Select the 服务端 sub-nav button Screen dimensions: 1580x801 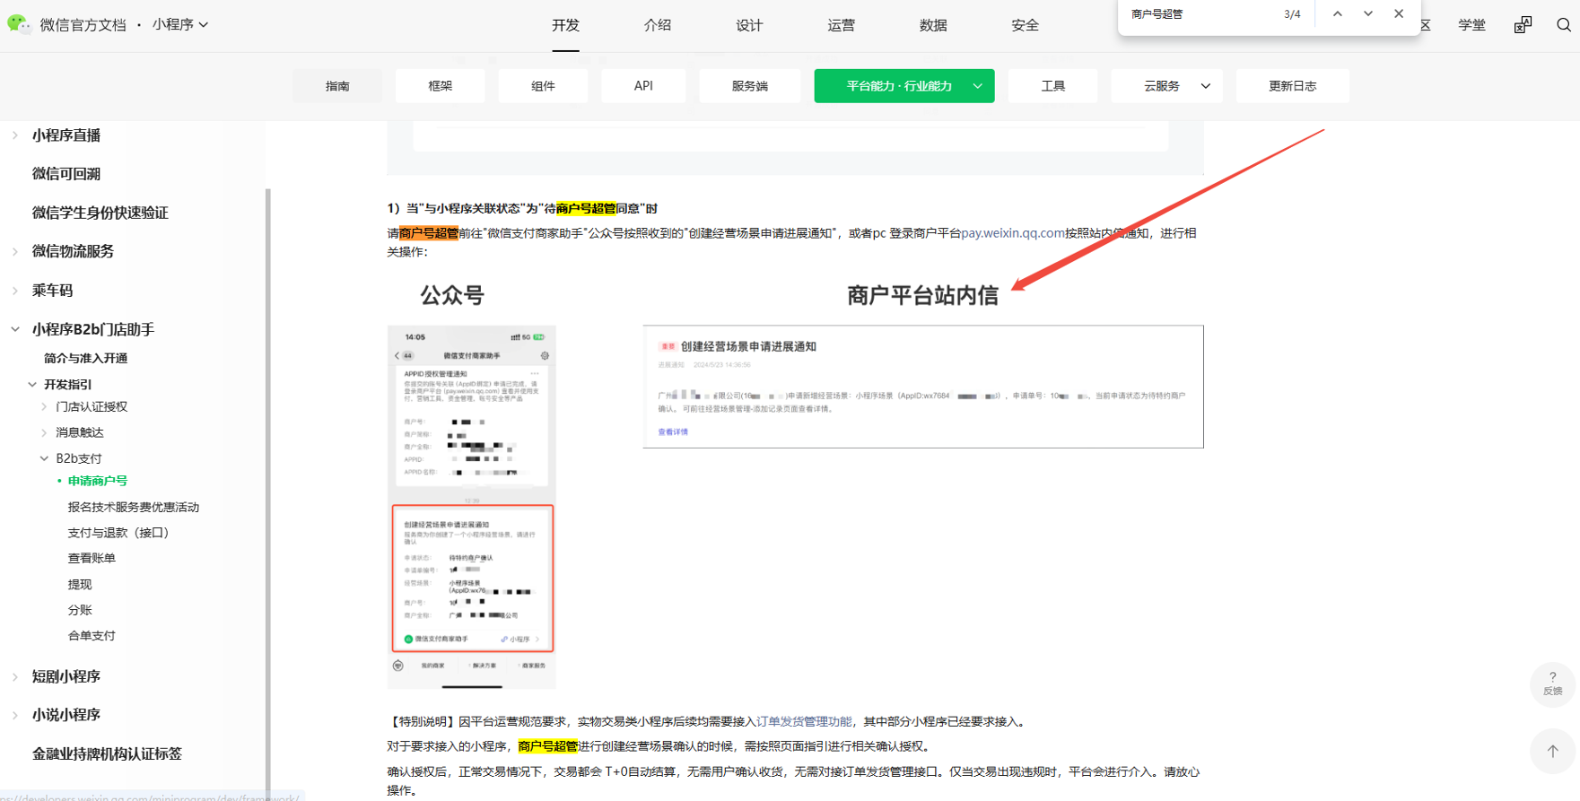(750, 86)
